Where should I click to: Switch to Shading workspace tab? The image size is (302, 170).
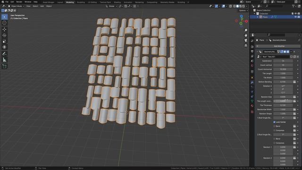click(x=117, y=2)
